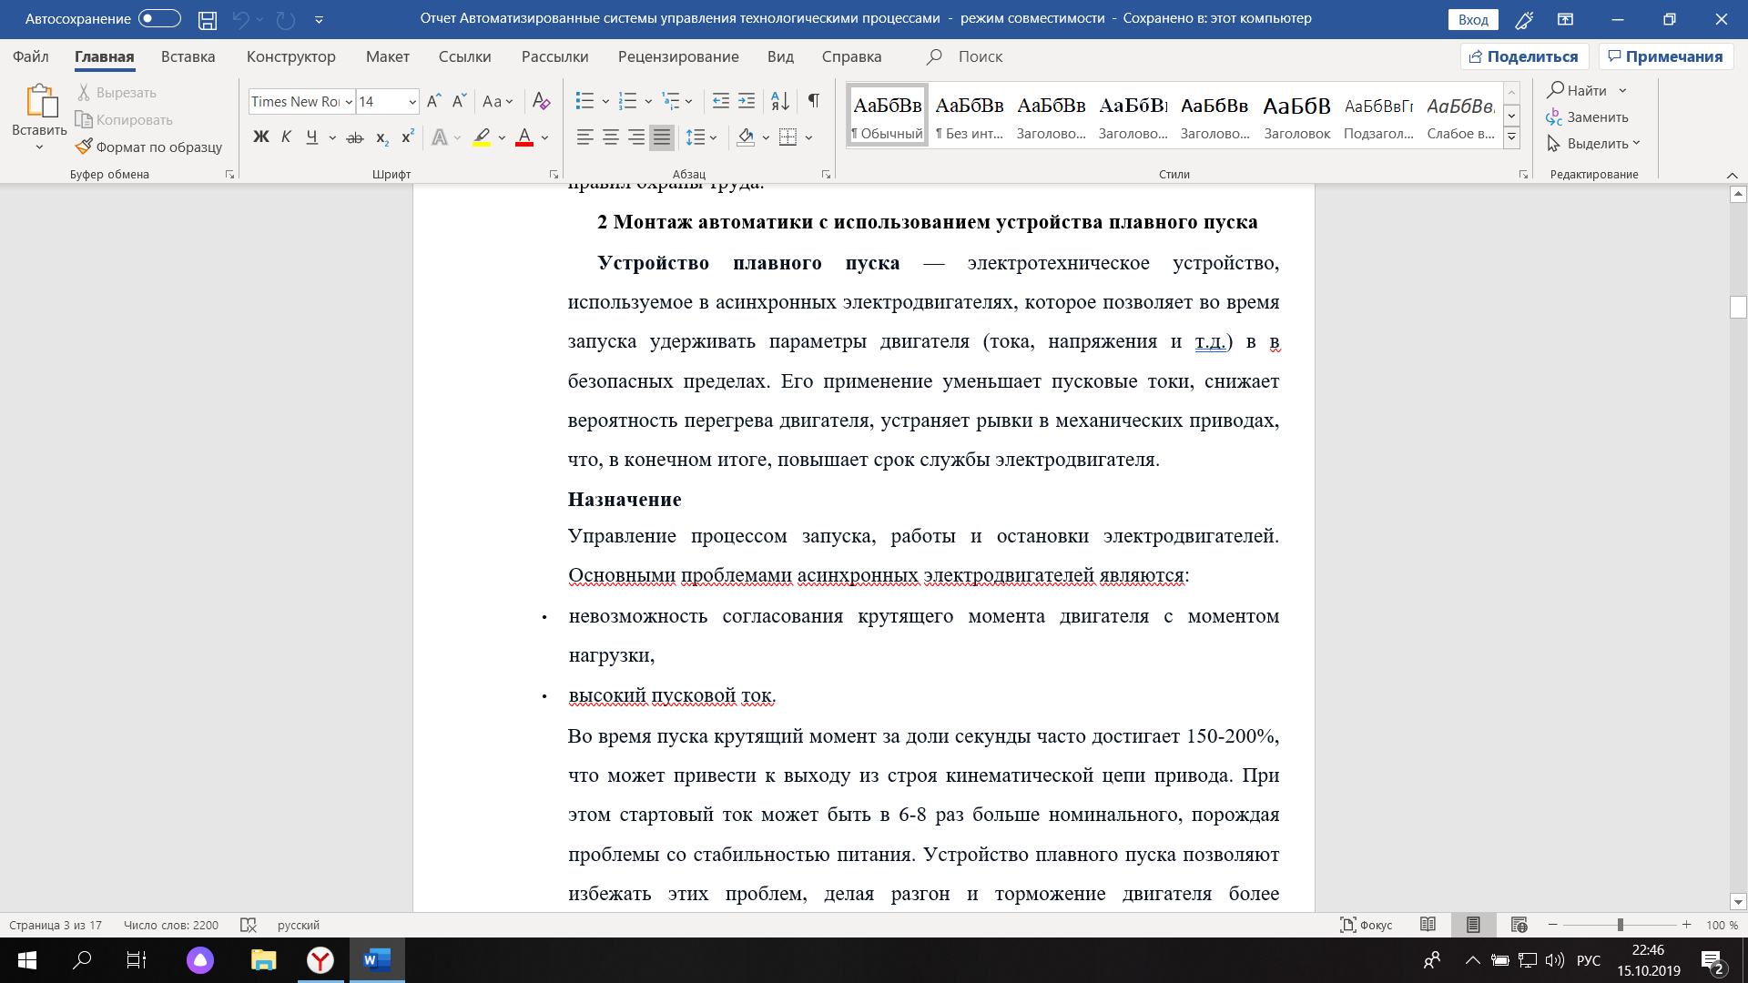The image size is (1748, 983).
Task: Create a numbered list
Action: coord(628,101)
